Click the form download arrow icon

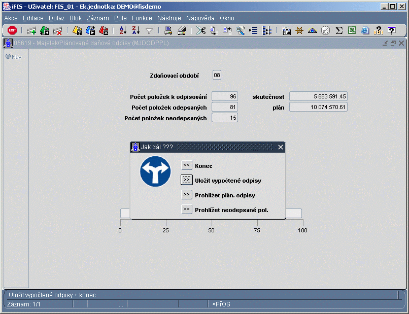tap(286, 31)
